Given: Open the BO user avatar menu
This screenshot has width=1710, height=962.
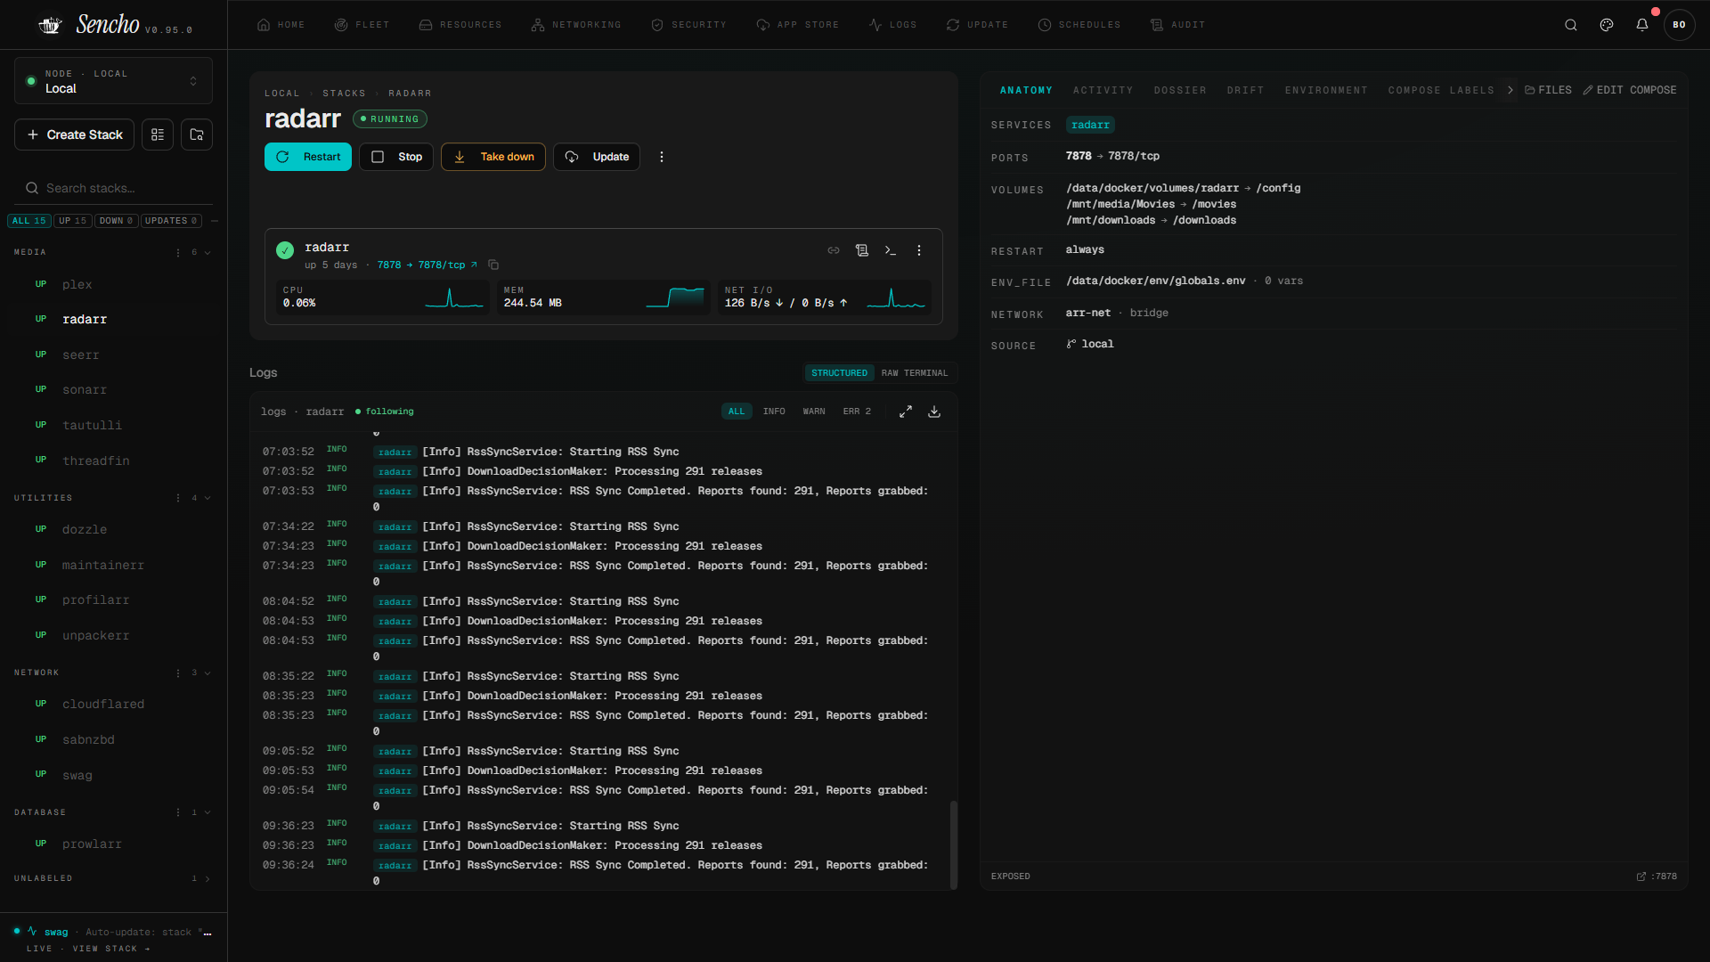Looking at the screenshot, I should pos(1679,25).
